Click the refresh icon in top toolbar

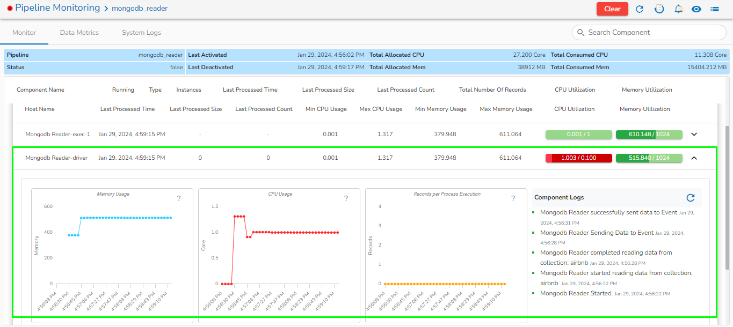pos(640,9)
